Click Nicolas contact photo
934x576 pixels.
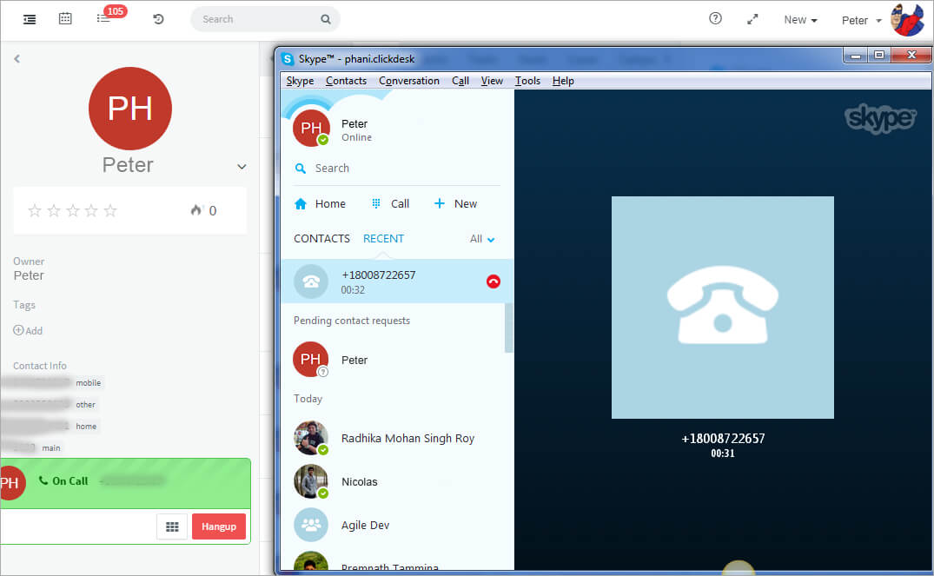click(311, 481)
